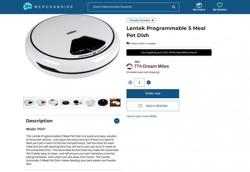Screen dimensions: 250x172
Task: View the thumbnail showing digital display
Action: pyautogui.click(x=66, y=103)
